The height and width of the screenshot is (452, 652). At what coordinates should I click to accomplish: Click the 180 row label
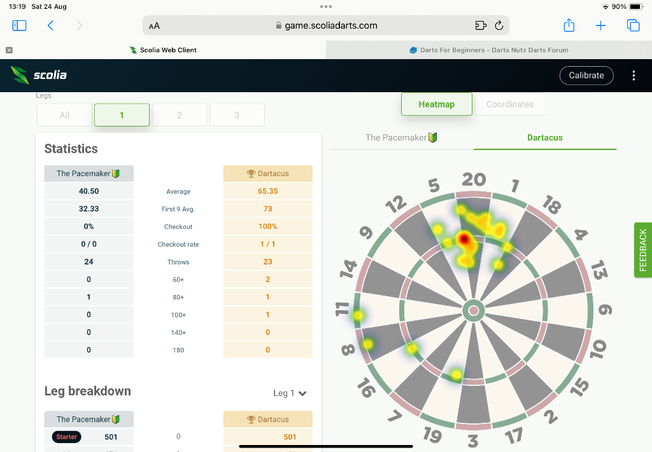[178, 350]
